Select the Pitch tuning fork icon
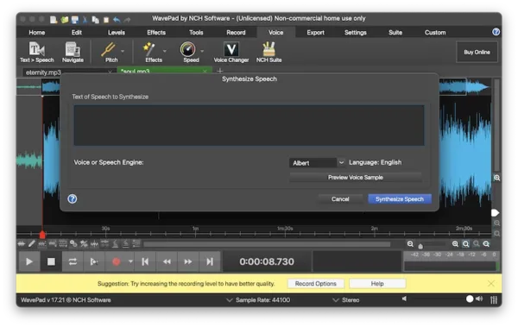 (109, 49)
